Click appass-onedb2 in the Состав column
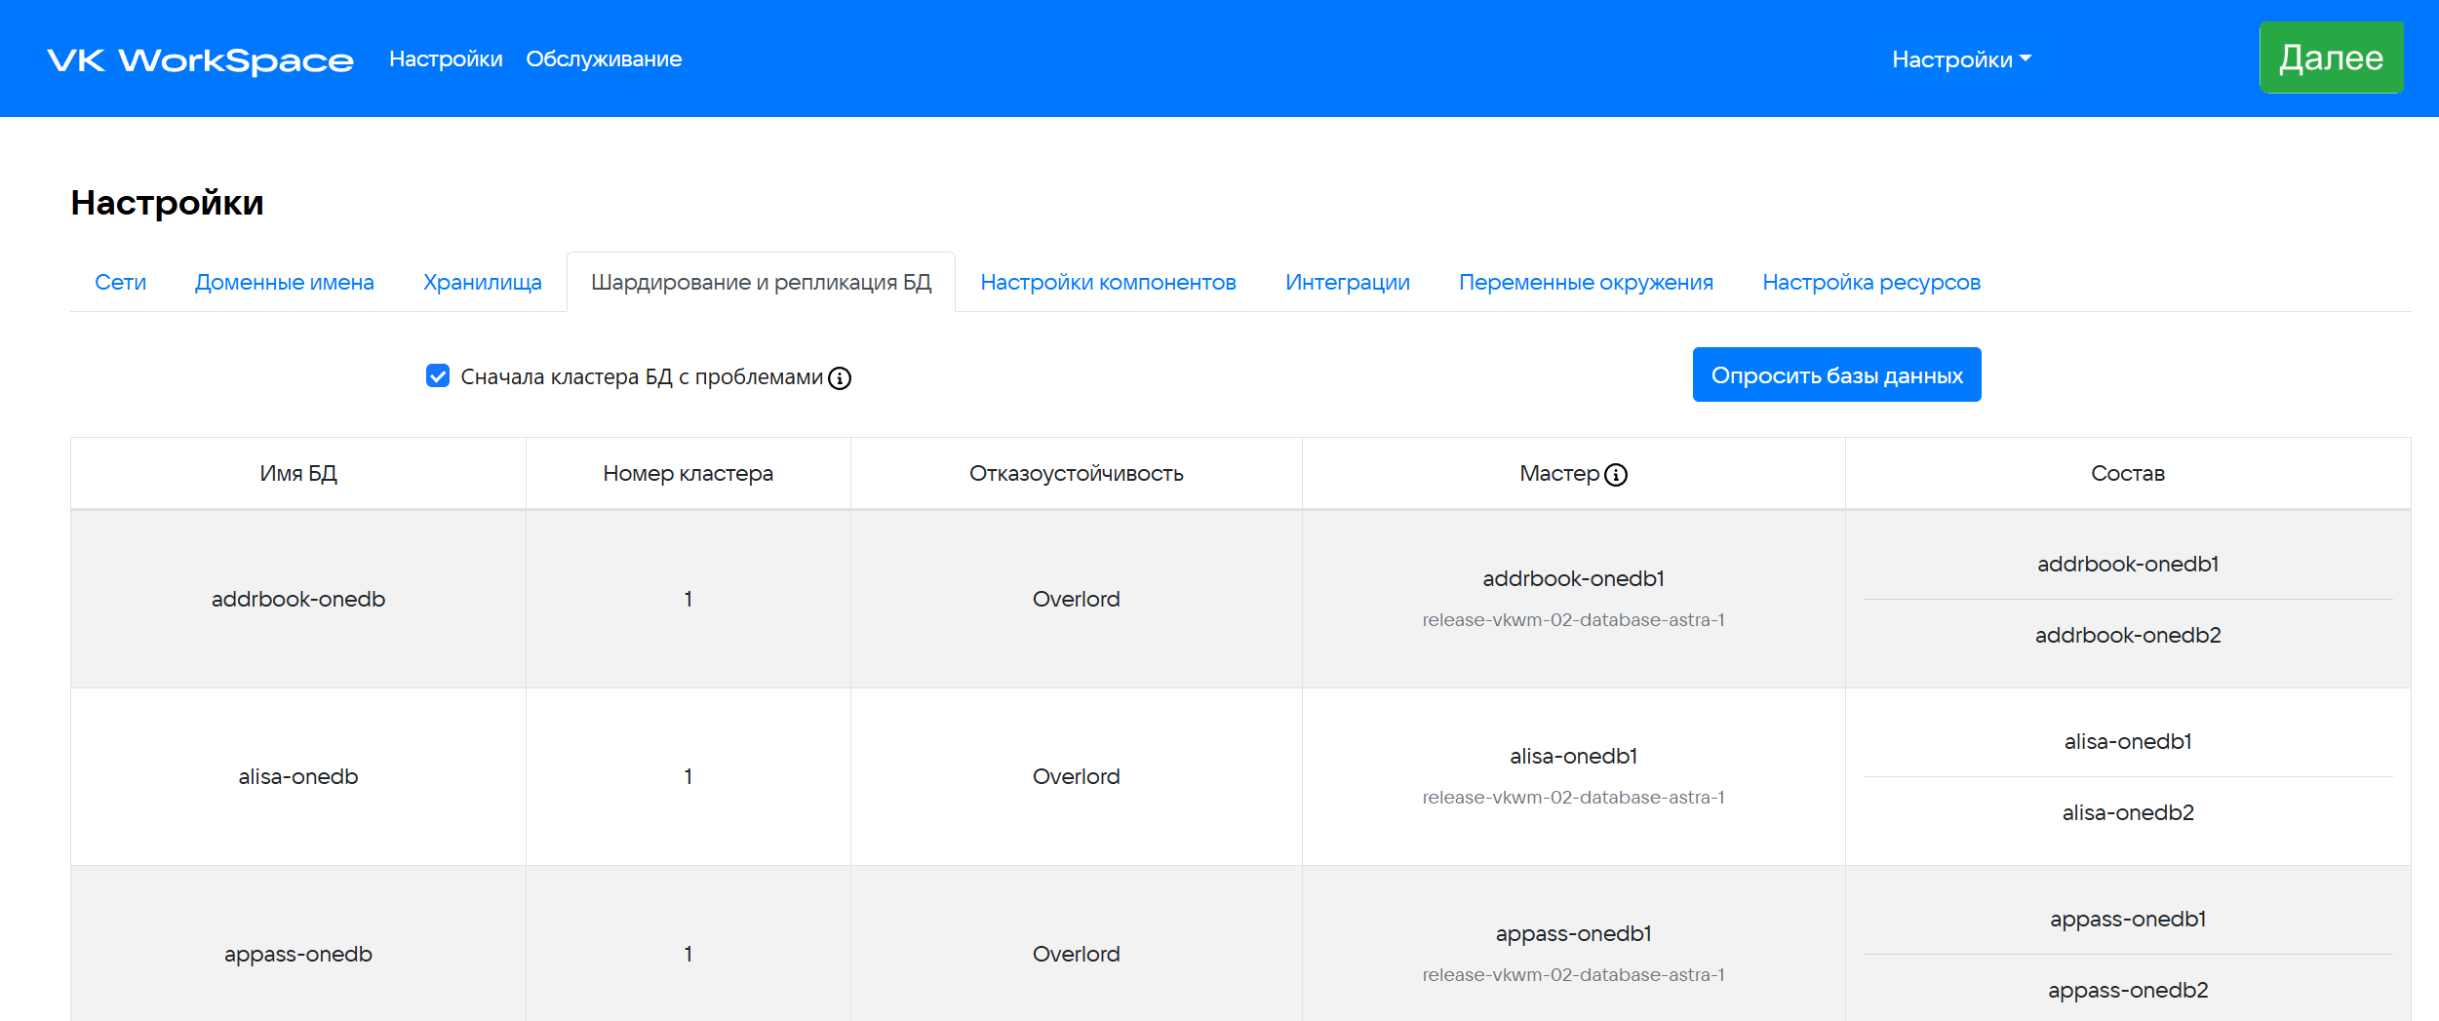Viewport: 2439px width, 1021px height. 2127,990
